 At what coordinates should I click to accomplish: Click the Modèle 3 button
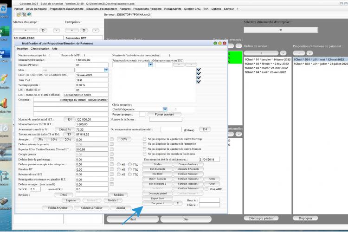[x=113, y=200]
